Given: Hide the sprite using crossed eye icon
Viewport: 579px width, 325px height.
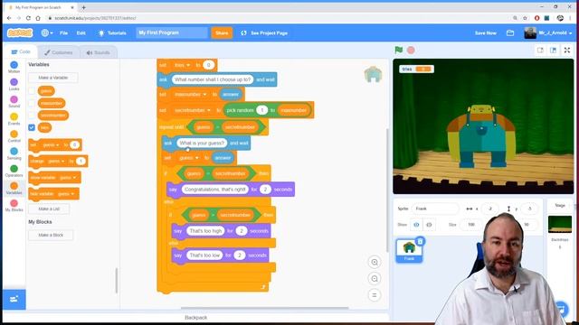Looking at the screenshot, I should coord(429,225).
